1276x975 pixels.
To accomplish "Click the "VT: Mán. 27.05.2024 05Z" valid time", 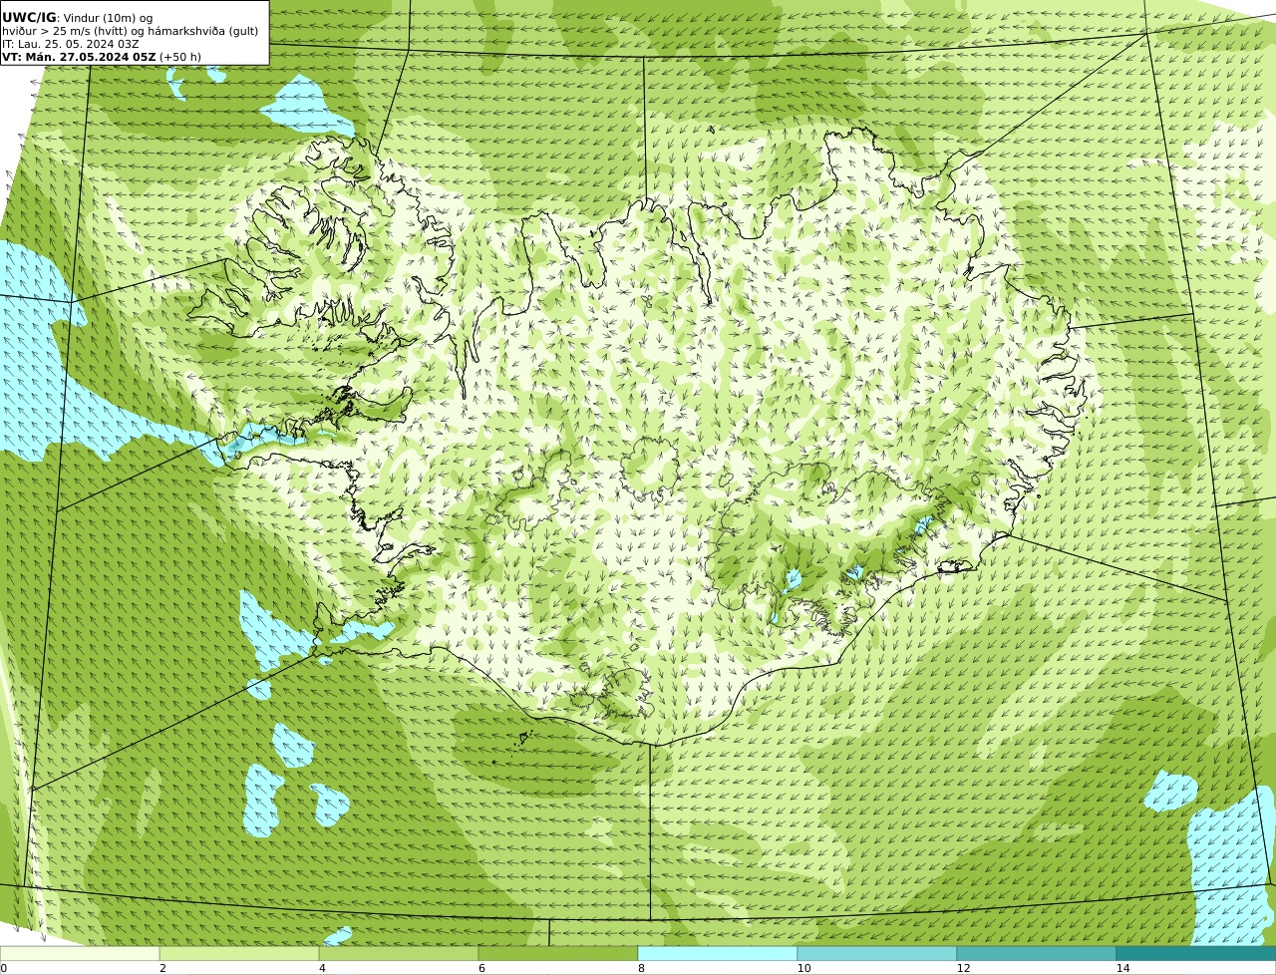I will click(x=79, y=57).
